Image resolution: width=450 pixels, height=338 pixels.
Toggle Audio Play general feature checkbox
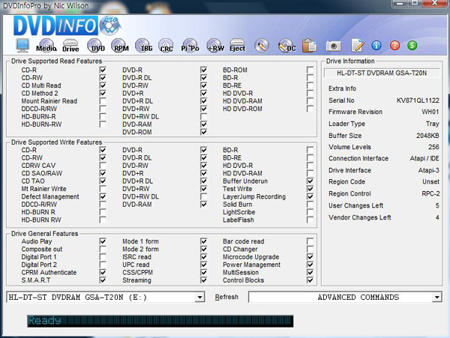103,241
